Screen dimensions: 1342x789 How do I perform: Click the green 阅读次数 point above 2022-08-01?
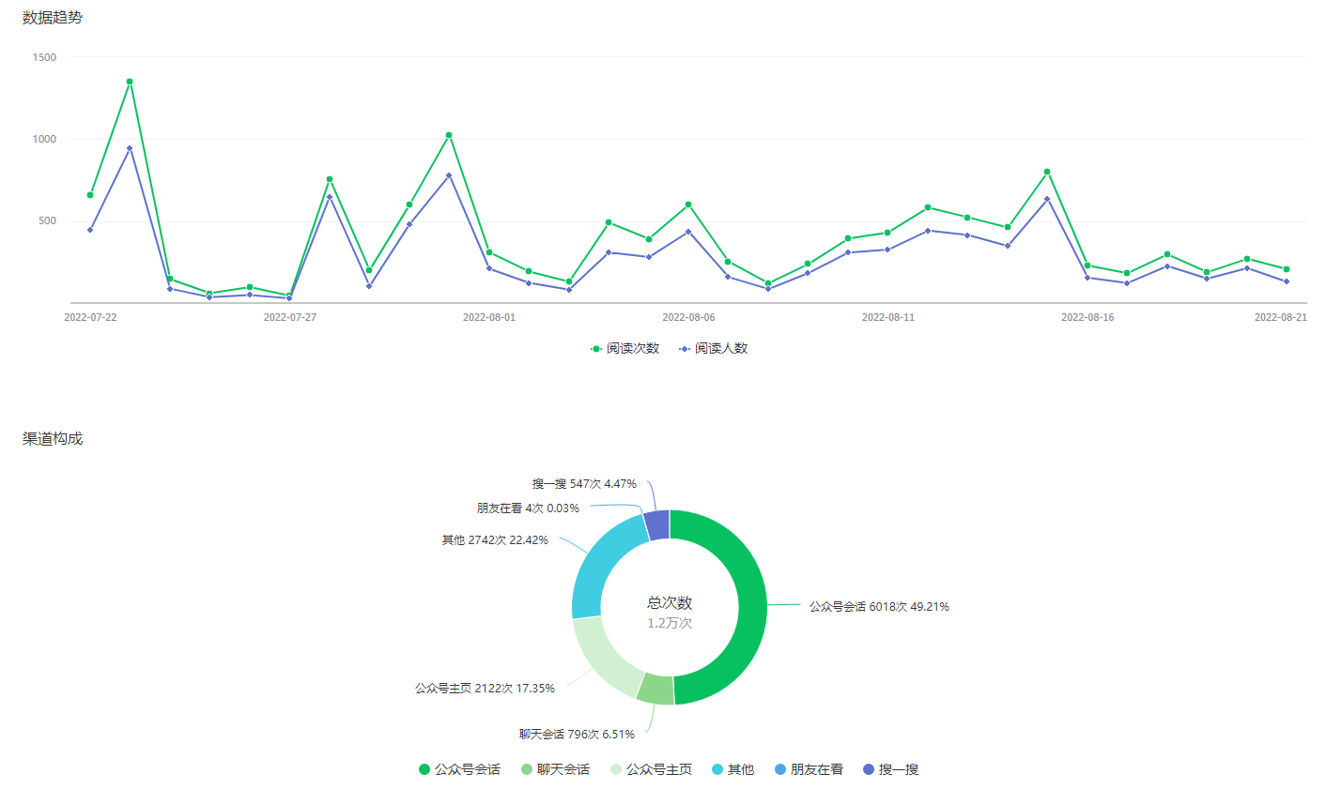pos(489,252)
